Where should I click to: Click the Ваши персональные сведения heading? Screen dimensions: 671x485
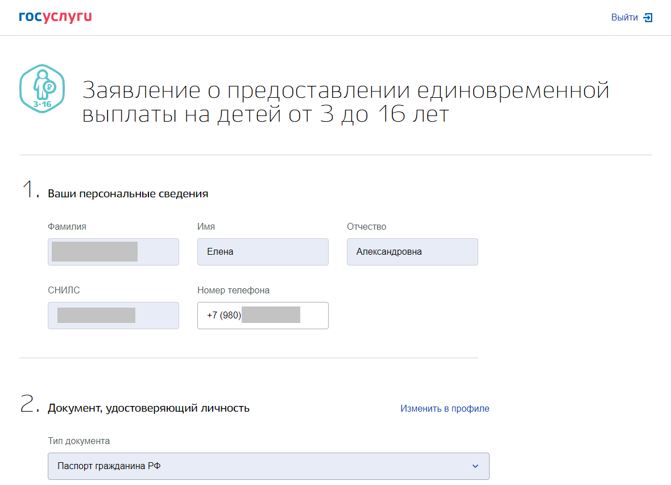point(128,193)
